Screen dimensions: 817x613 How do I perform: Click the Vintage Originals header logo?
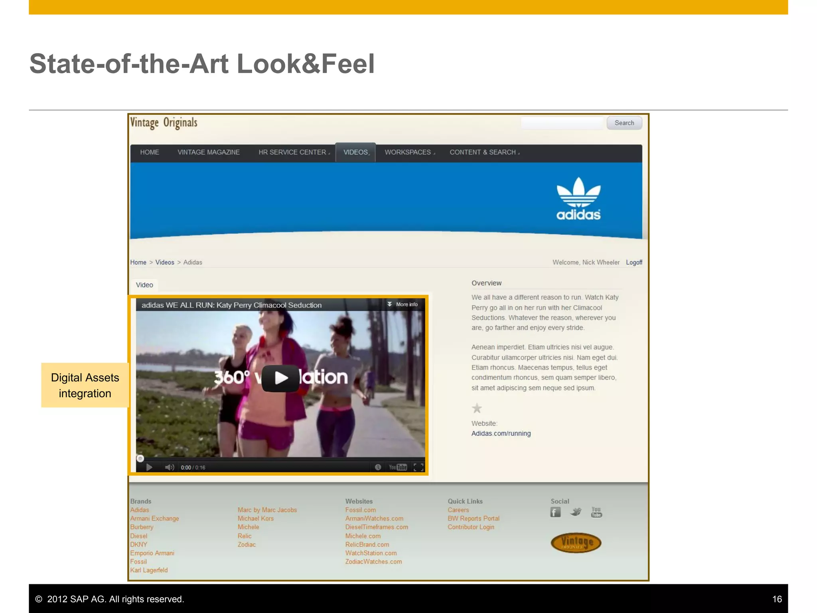[x=164, y=123]
